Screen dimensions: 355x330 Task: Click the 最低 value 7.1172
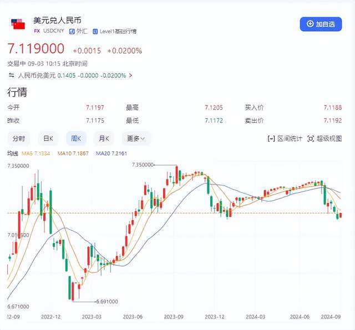[214, 121]
